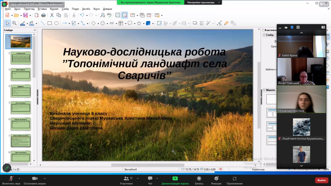Toggle Snap to Grid button
The image size is (331, 186).
125,15
